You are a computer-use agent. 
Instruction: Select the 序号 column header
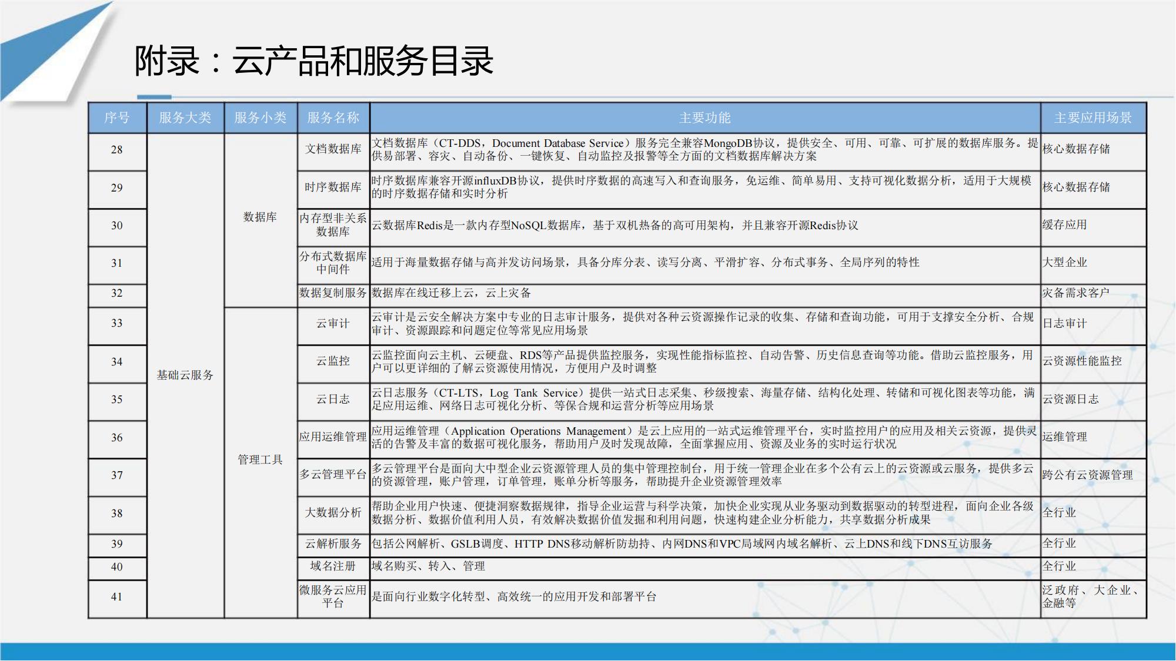pos(117,118)
